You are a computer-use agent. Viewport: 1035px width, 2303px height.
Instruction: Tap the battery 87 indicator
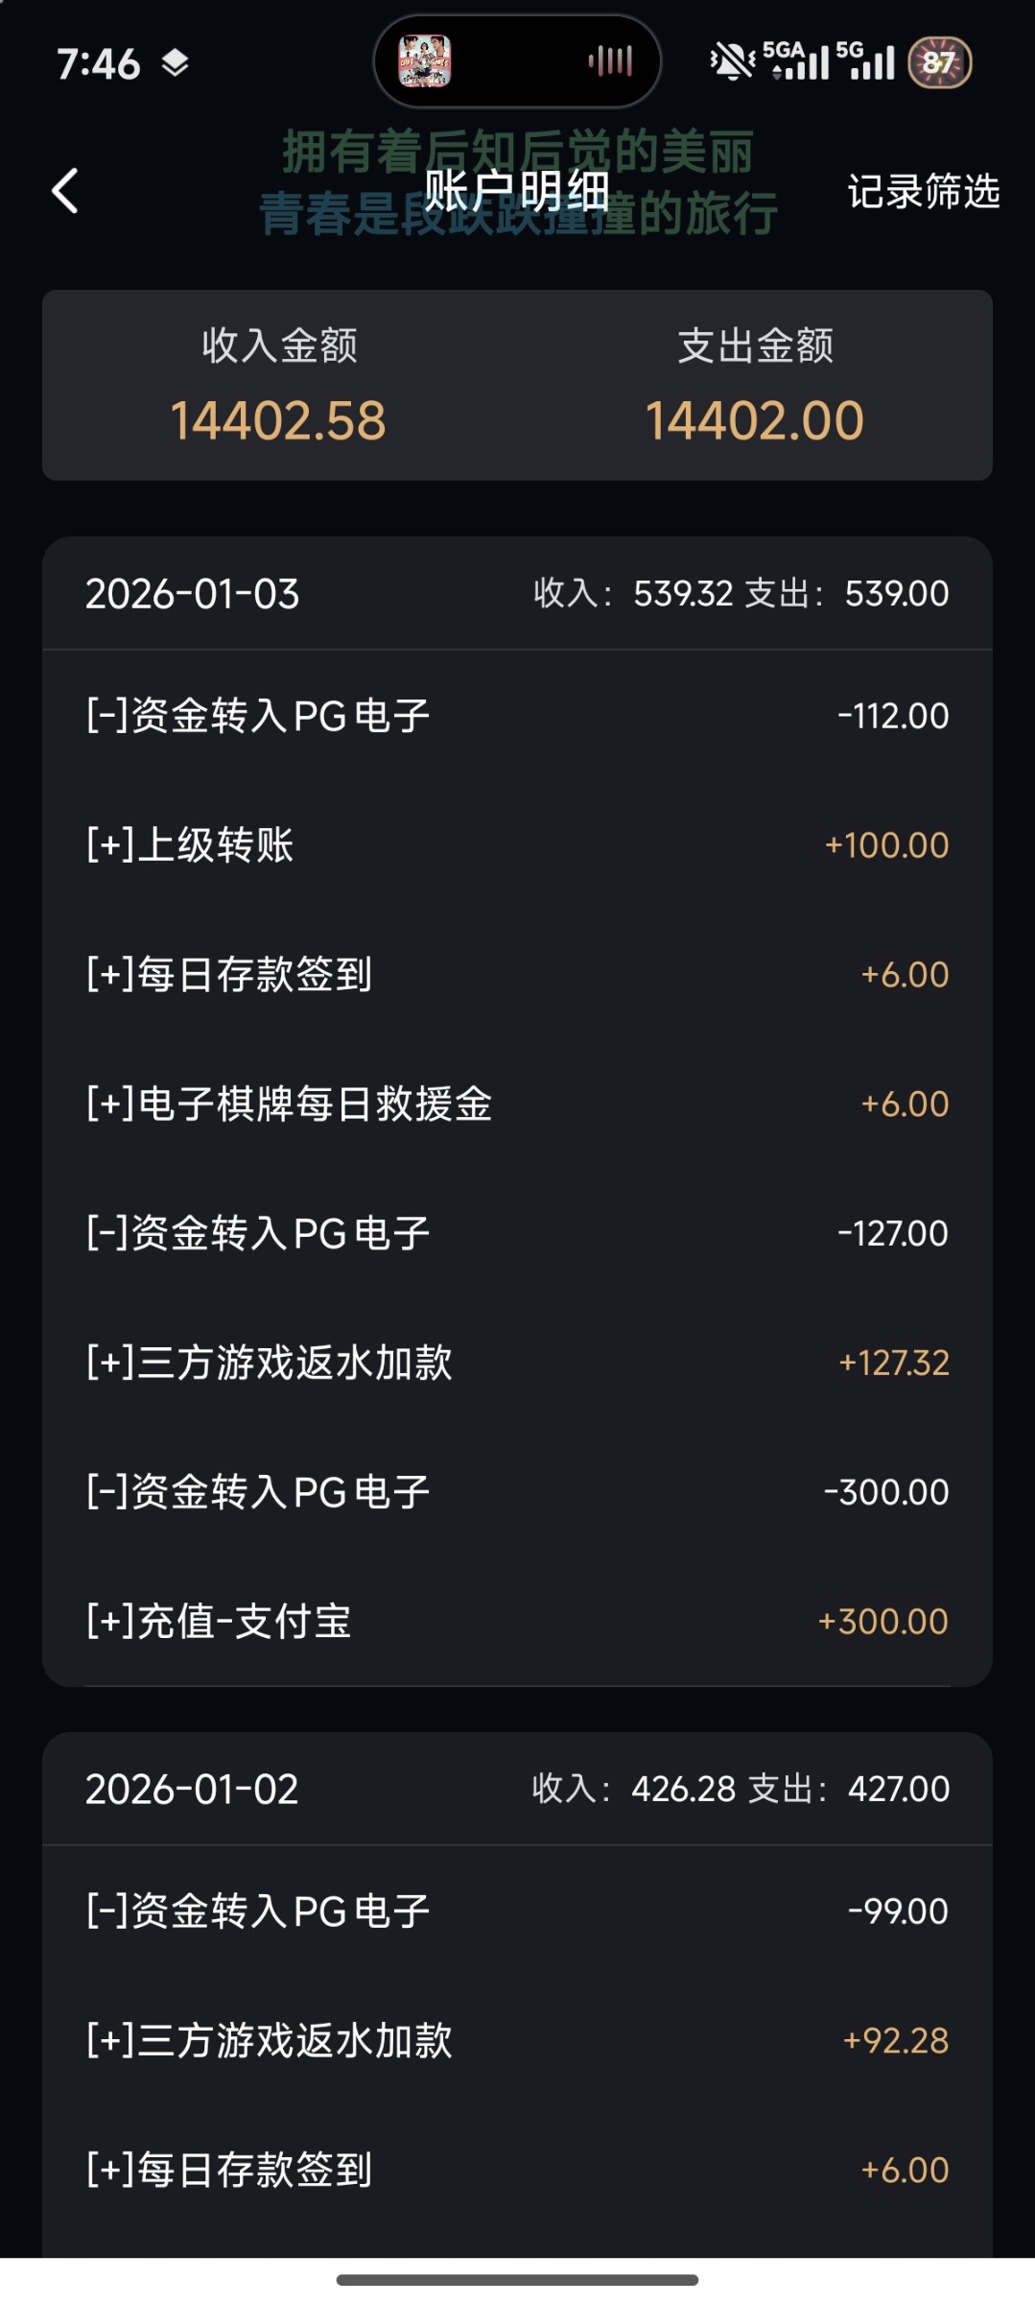pos(939,62)
